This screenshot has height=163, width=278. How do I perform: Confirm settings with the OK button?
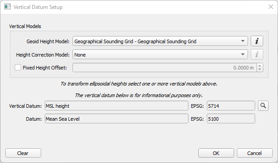(x=216, y=153)
